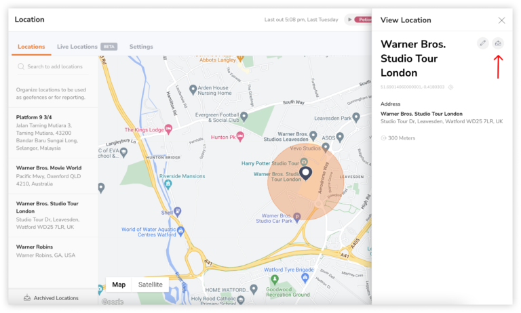
Task: Click the Google logo on map
Action: (113, 301)
